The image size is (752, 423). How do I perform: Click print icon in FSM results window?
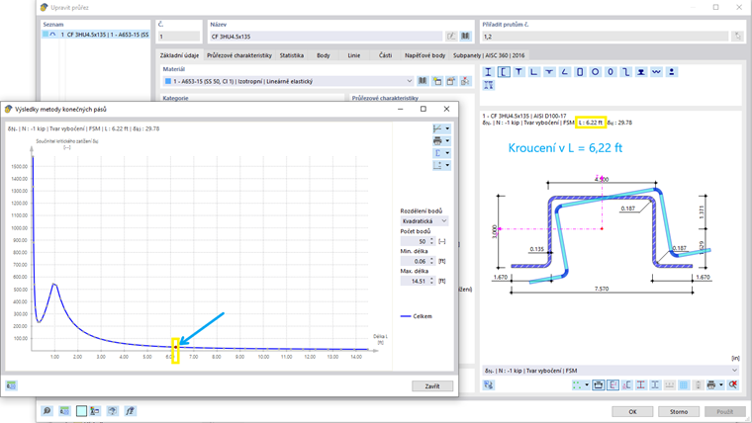[437, 141]
